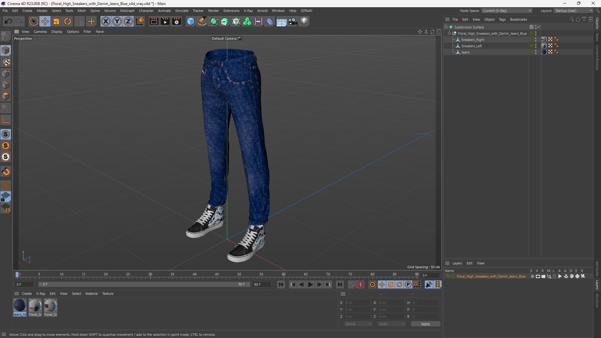Viewport: 601px width, 338px height.
Task: Select the Rotate tool in toolbar
Action: [x=68, y=21]
